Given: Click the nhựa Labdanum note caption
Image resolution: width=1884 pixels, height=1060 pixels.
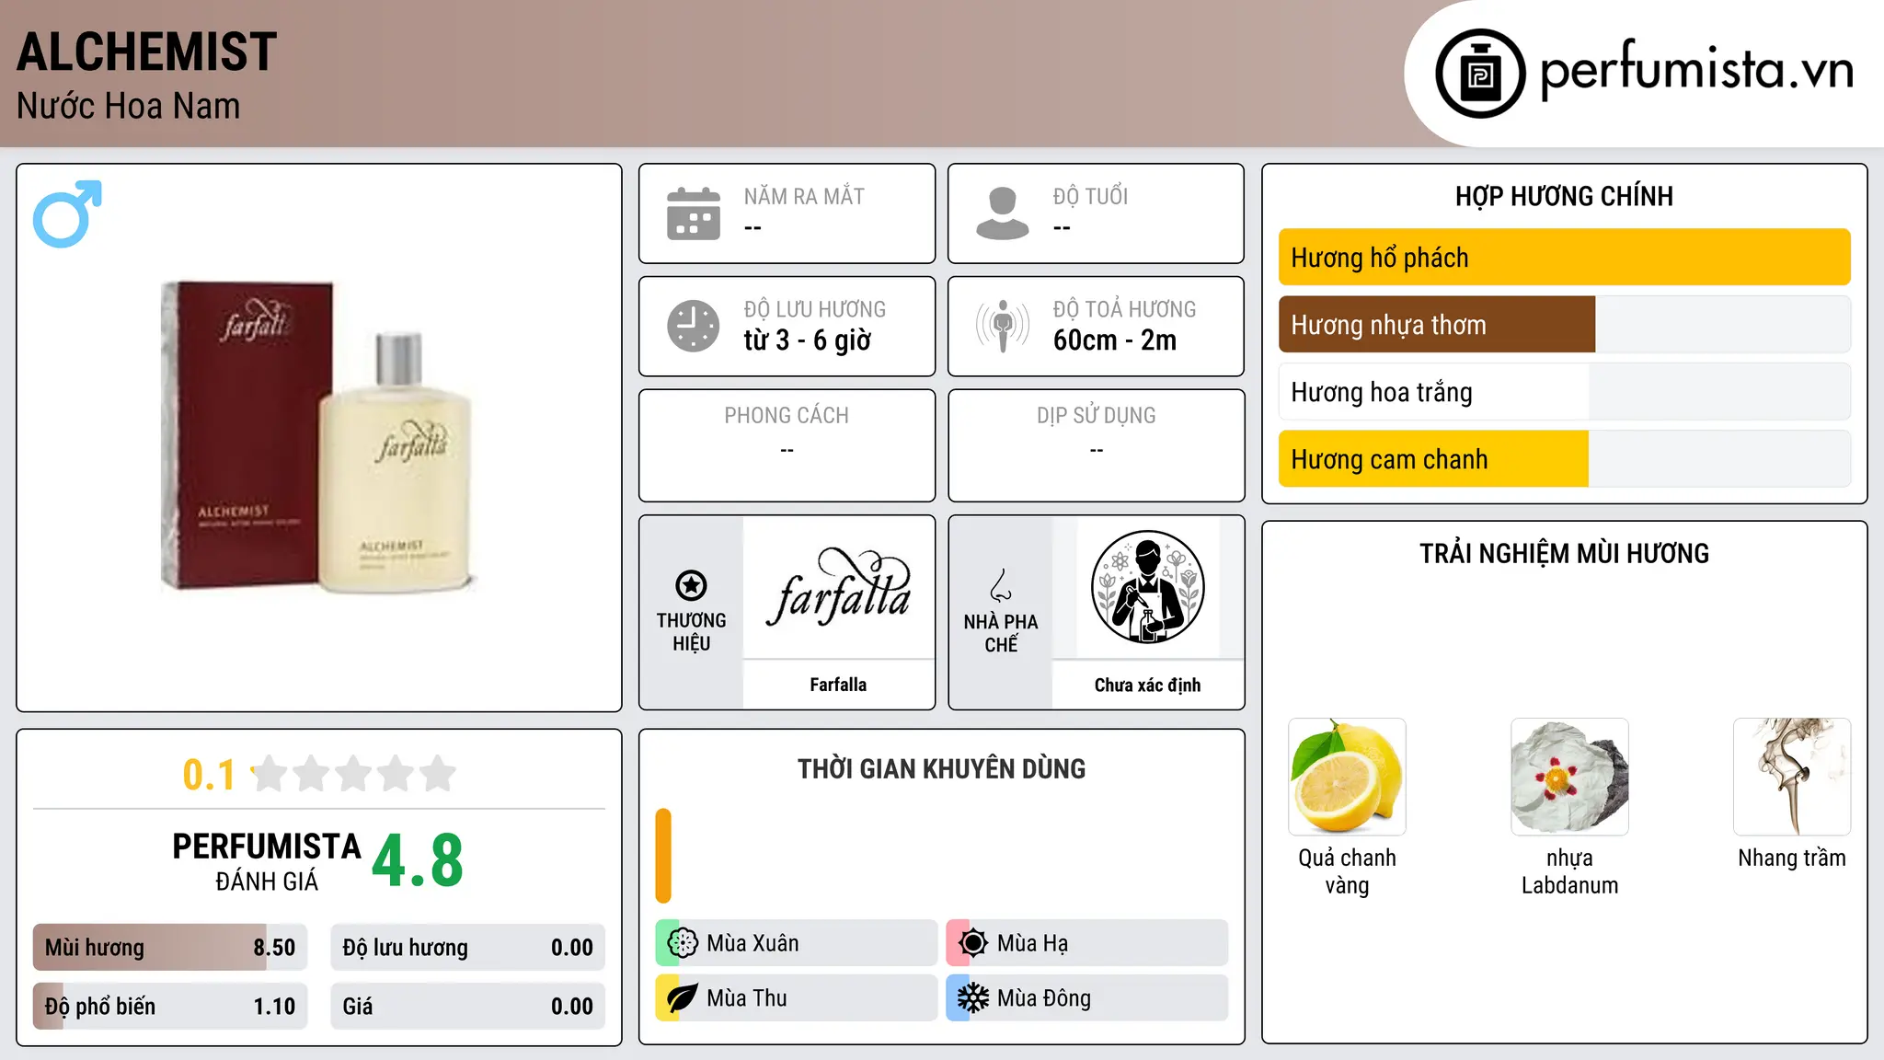Looking at the screenshot, I should [1569, 871].
